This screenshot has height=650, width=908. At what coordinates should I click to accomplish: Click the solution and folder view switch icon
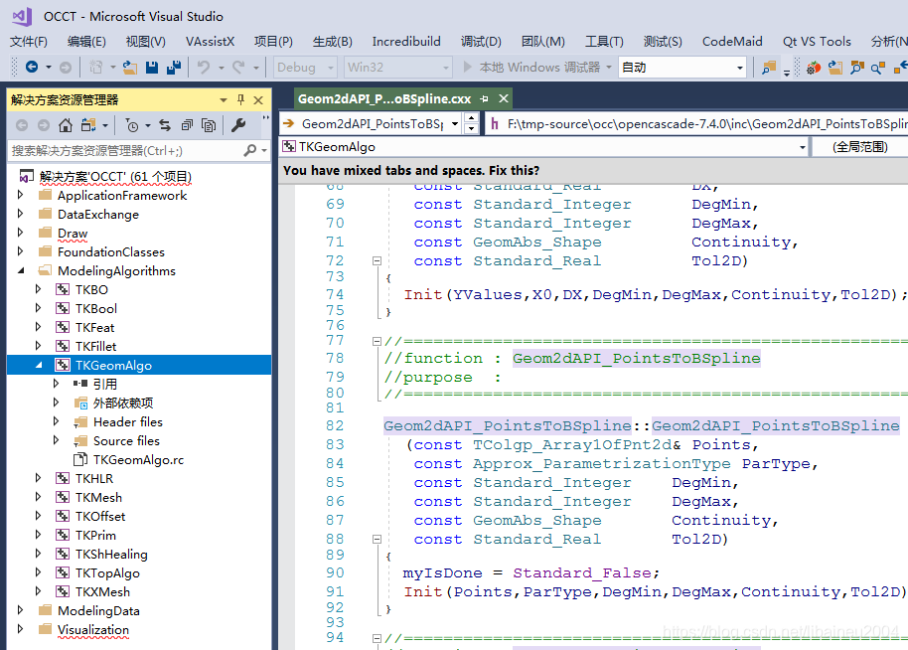pyautogui.click(x=88, y=125)
